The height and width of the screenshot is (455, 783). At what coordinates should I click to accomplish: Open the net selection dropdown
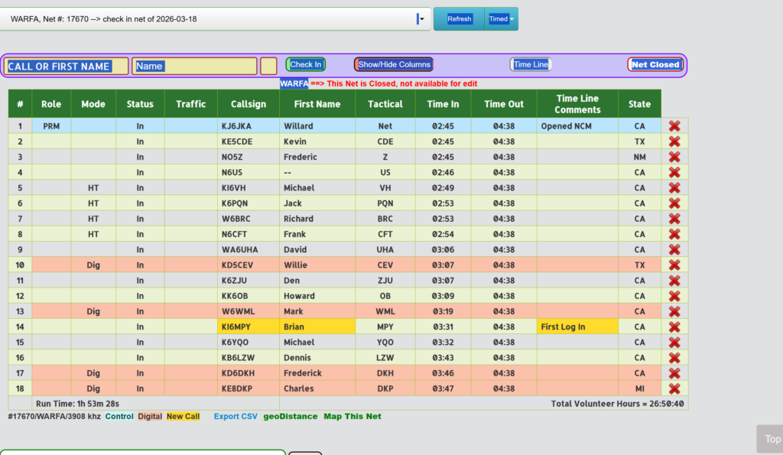(x=420, y=19)
